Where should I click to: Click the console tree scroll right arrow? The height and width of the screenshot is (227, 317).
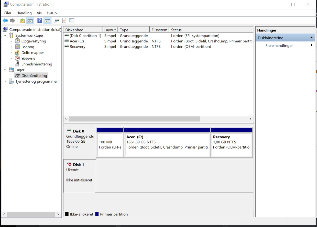(x=58, y=214)
